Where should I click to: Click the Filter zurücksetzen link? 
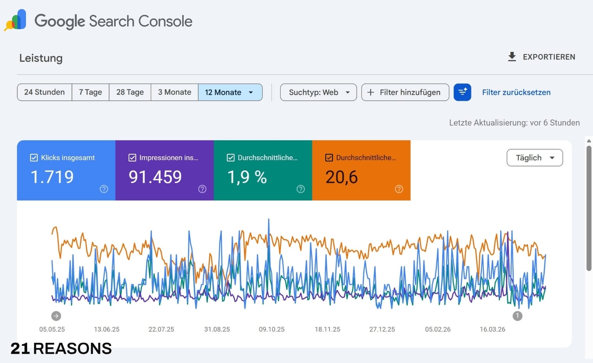pos(516,92)
